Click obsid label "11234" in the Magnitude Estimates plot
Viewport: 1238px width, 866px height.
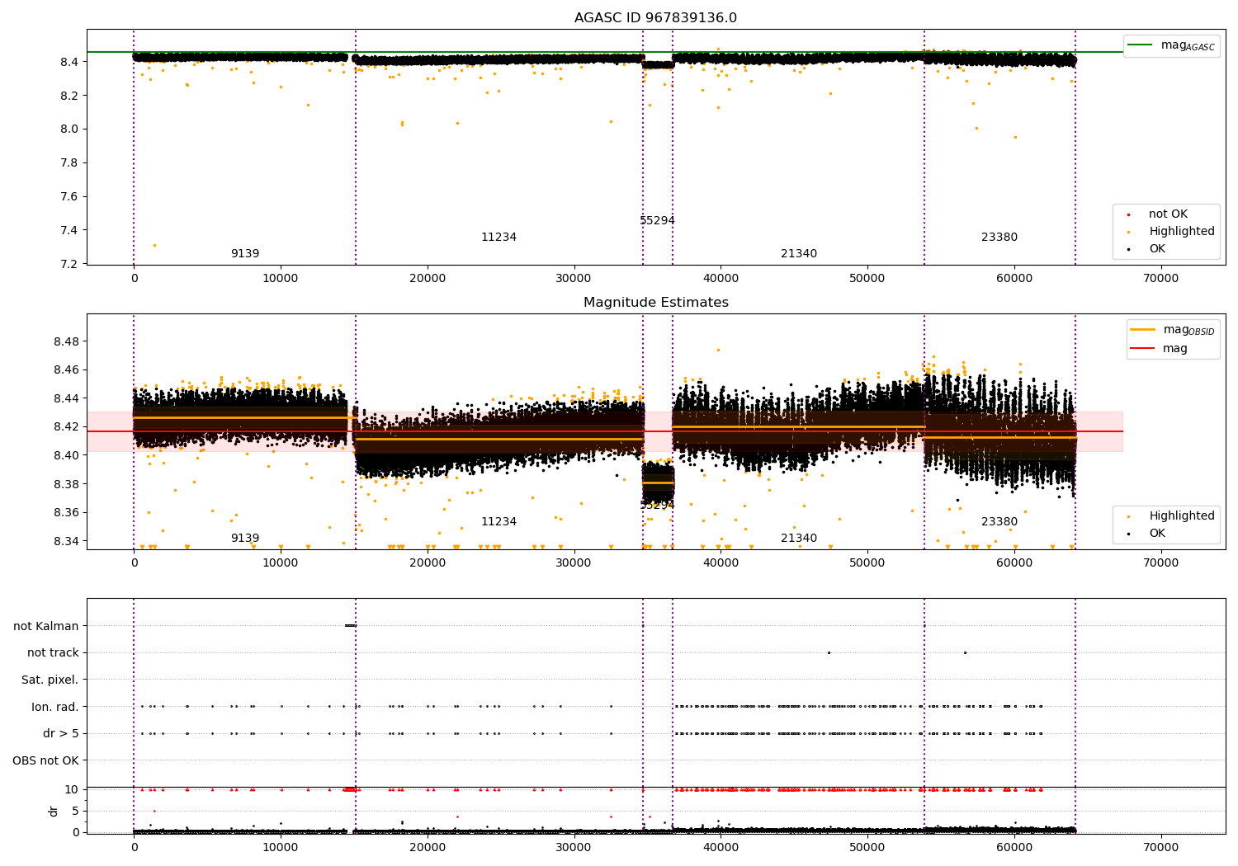pyautogui.click(x=499, y=522)
